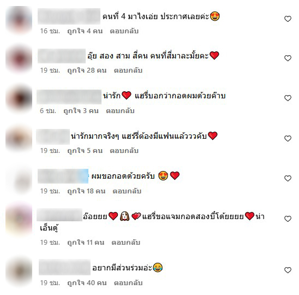
Task: Reply to the comment posted 6 ชม. ago
Action: [x=120, y=111]
